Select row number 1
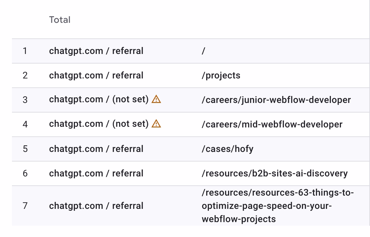The width and height of the screenshot is (370, 237). (25, 51)
